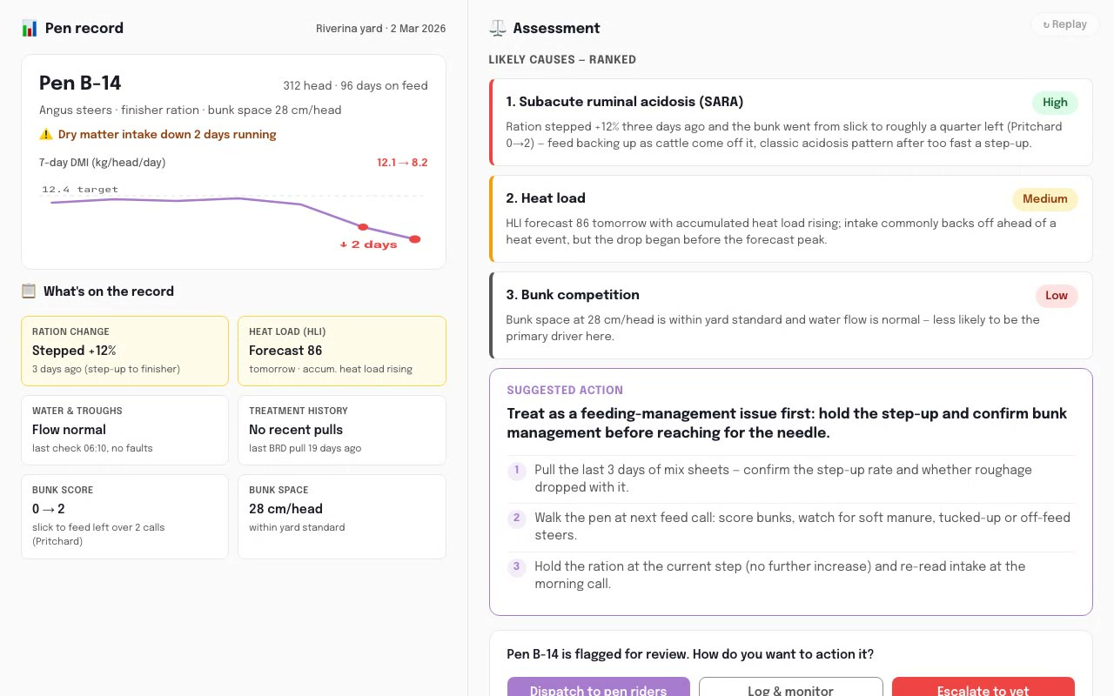Expand the Bunk competition cause card
The image size is (1114, 696).
(791, 315)
